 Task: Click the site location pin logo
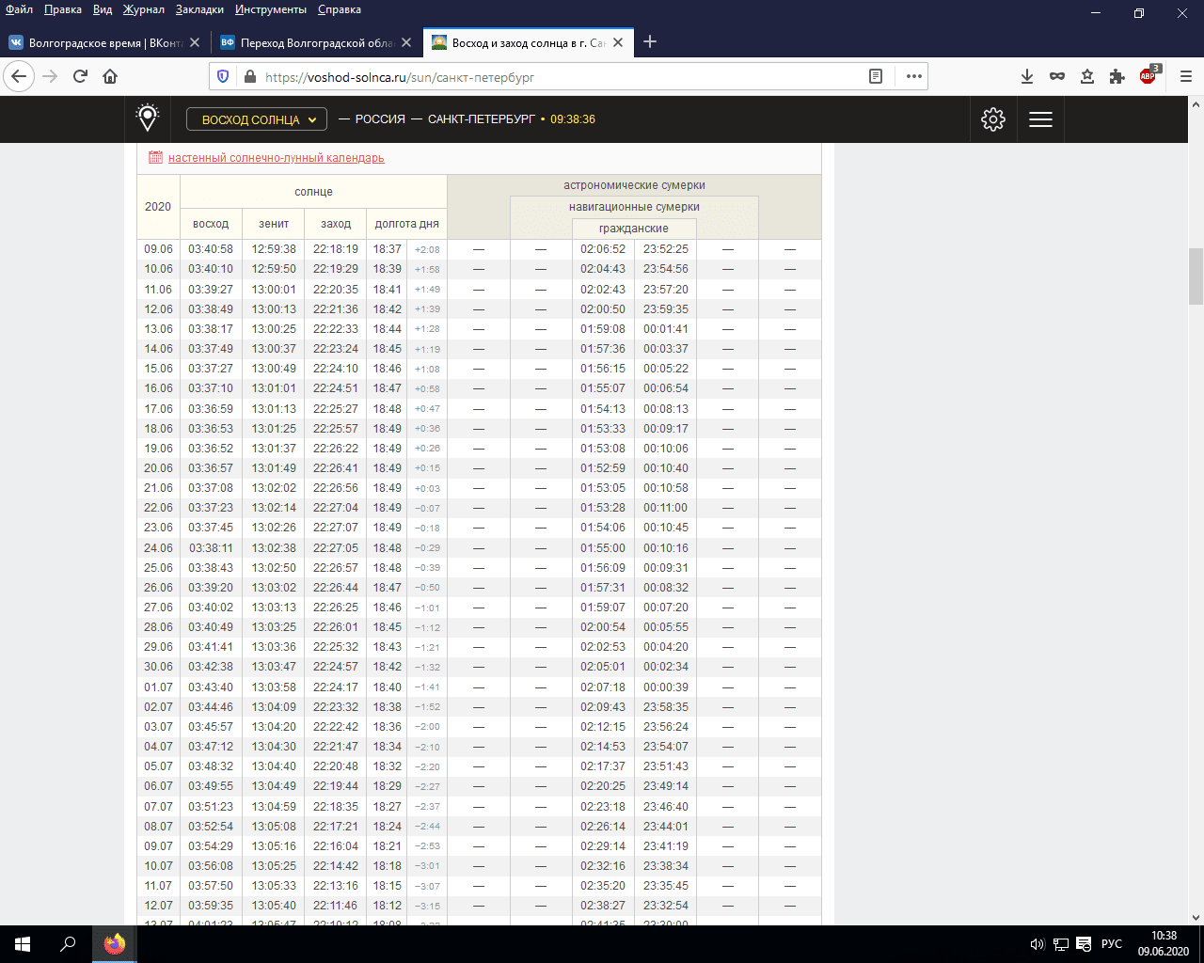click(148, 118)
